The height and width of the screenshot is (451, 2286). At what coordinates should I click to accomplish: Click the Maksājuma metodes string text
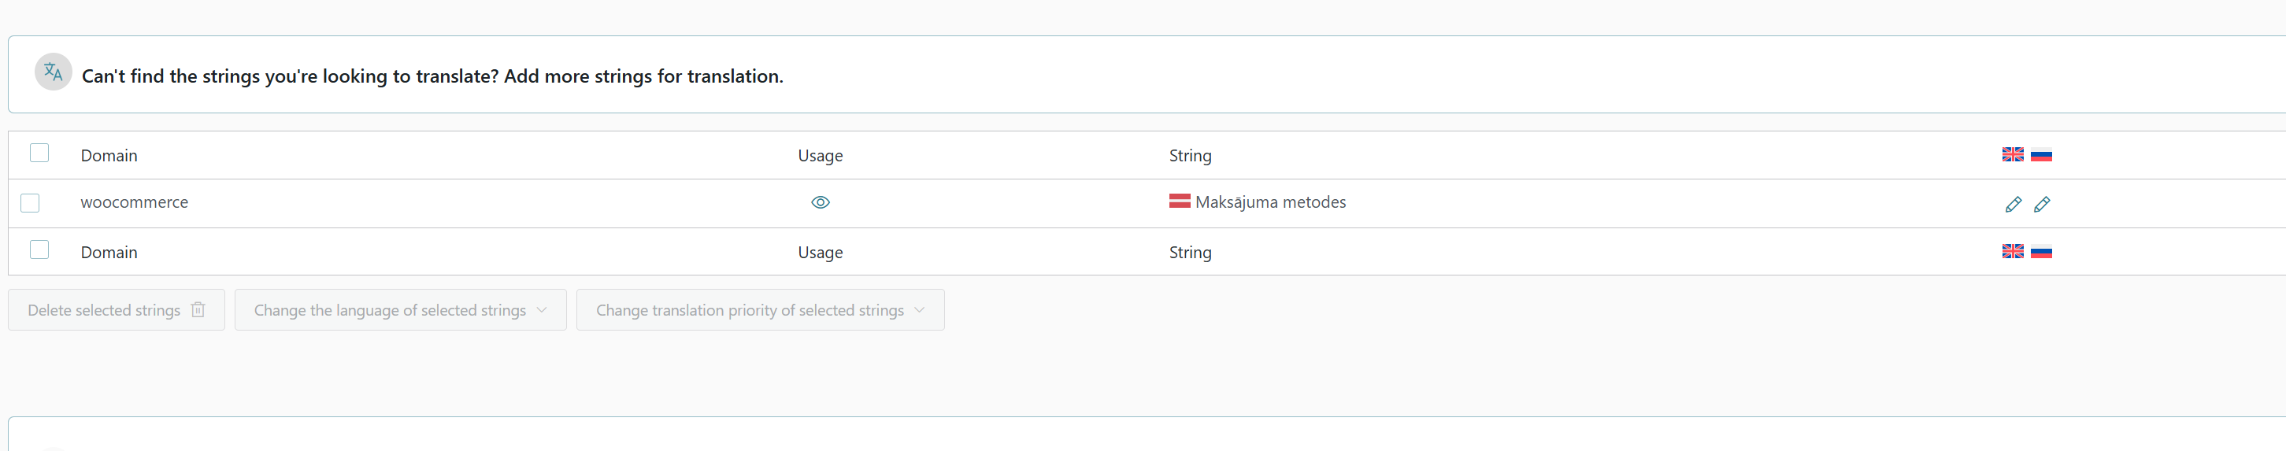coord(1270,202)
